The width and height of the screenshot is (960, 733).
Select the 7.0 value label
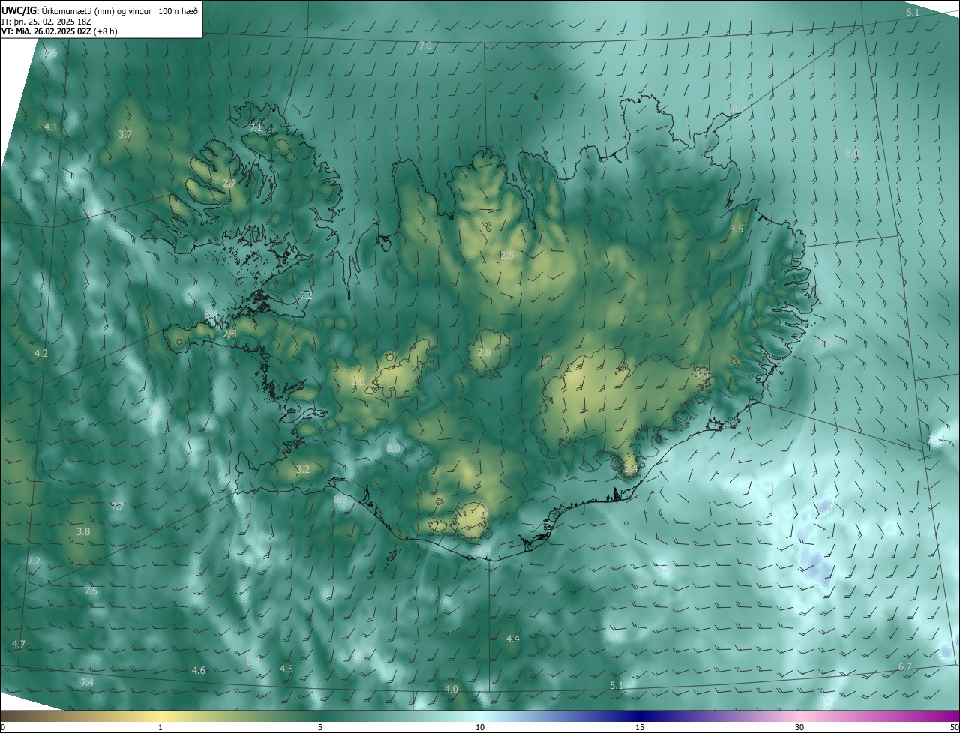click(425, 46)
